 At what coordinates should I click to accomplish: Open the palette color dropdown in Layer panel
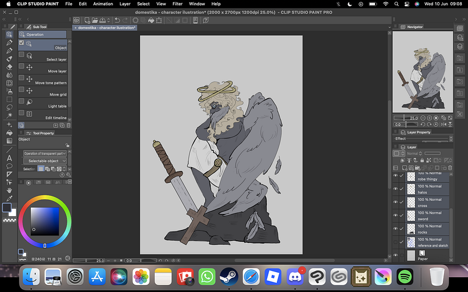(399, 154)
